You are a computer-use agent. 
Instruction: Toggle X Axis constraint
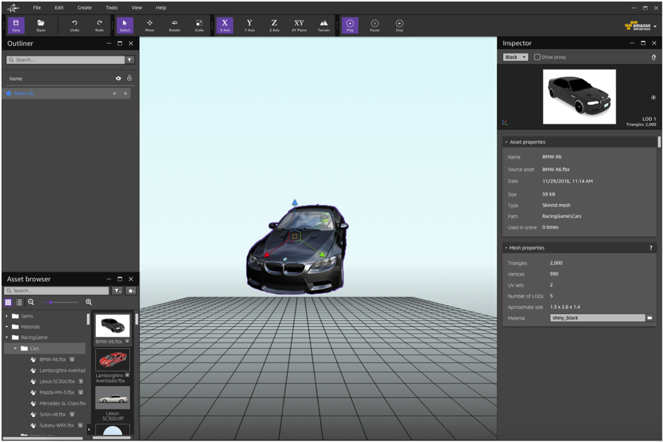225,25
